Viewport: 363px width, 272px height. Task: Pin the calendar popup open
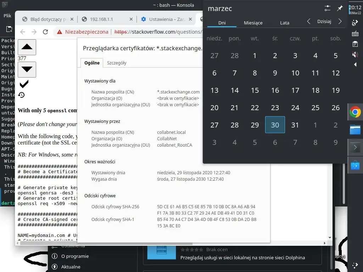point(340,8)
